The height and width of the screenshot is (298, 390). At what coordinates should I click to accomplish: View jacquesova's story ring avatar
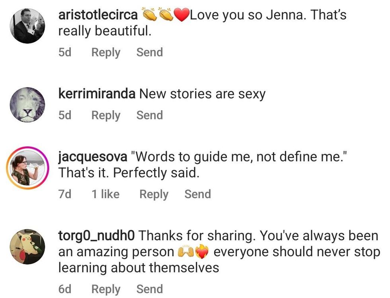tap(27, 168)
